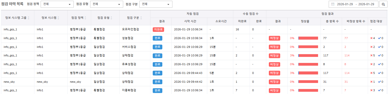Screen dimensions: 389x94
Task: Click the 정상률 progress bar in new_sky row
Action: [308, 82]
